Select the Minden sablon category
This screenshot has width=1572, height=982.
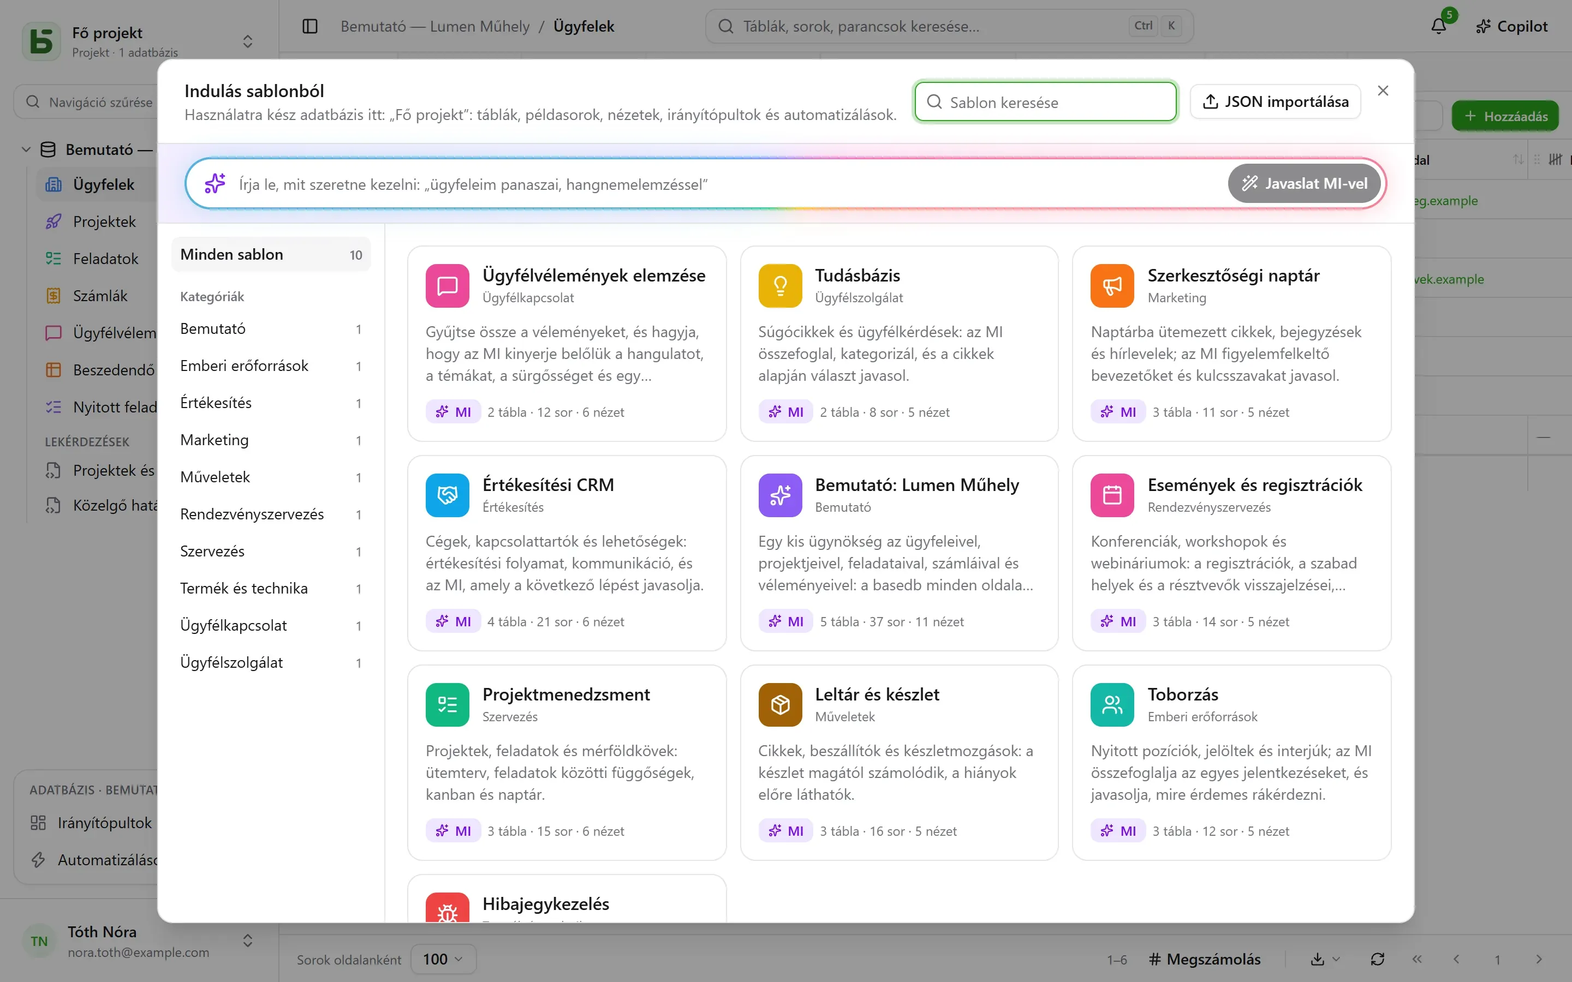[x=271, y=255]
